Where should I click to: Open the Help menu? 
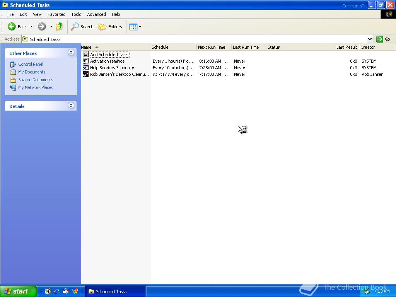click(116, 14)
